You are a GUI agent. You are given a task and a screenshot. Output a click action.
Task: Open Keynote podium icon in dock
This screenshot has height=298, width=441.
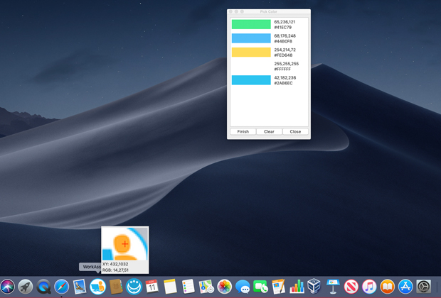[x=333, y=287]
